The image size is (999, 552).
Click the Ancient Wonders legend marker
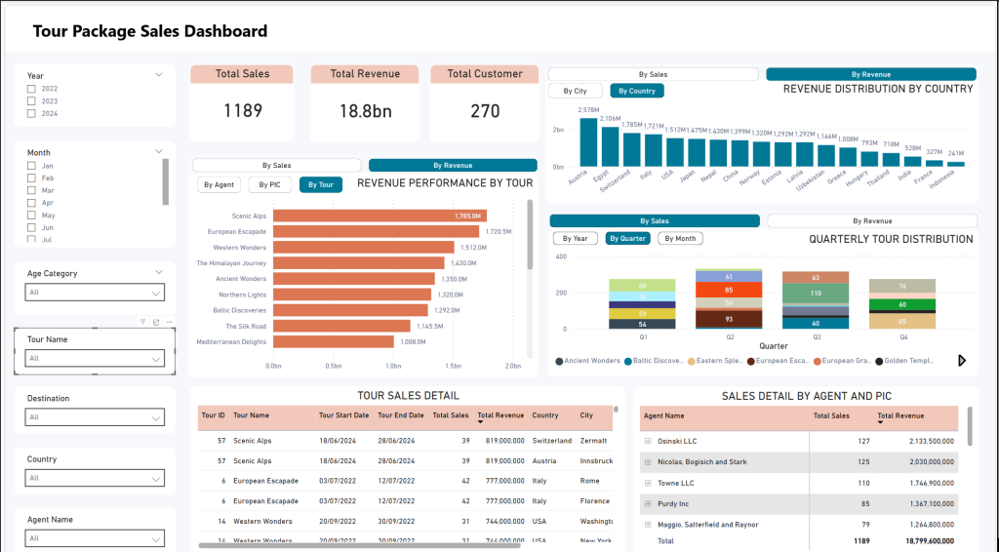tap(559, 361)
